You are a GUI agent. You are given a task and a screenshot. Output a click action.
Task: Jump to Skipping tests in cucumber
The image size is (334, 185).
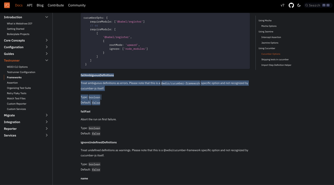[275, 60]
